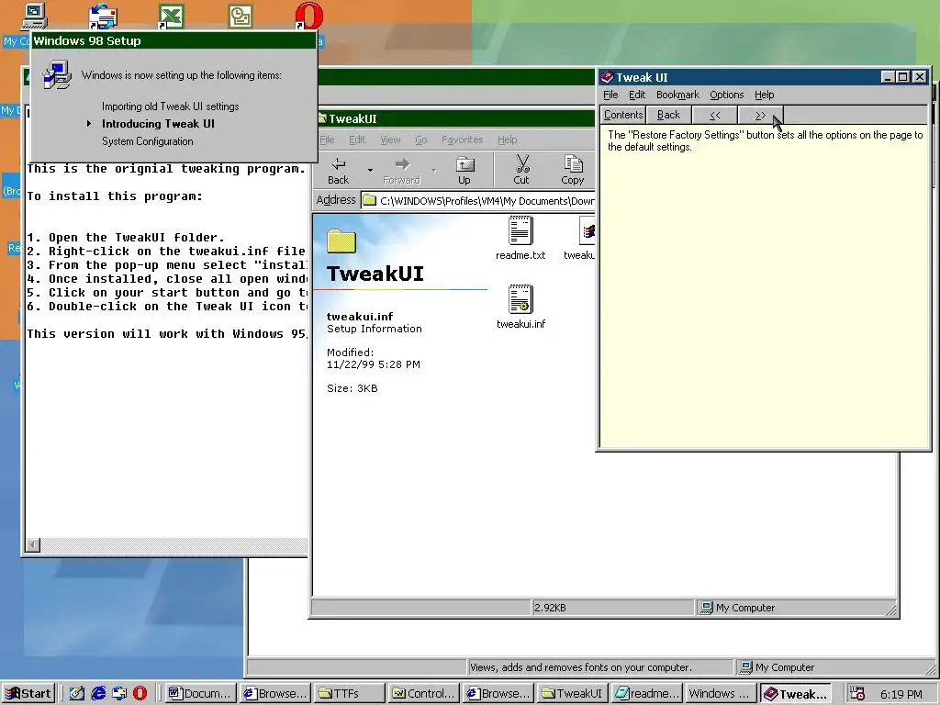Switch to the TweakUI folder taskbar button
Screen dimensions: 940x705
point(573,694)
